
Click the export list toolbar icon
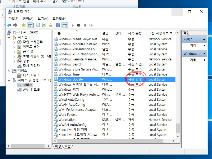tap(50, 25)
